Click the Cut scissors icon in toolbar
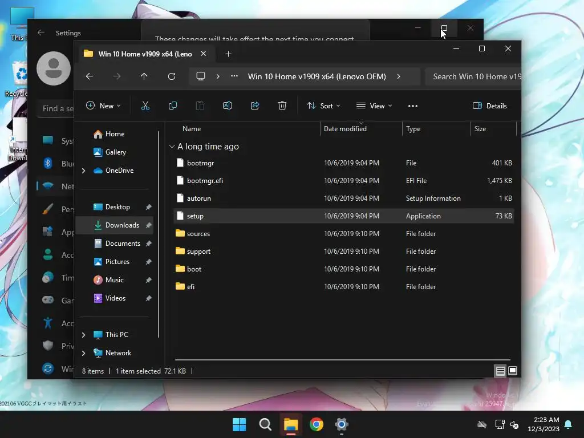 (x=145, y=106)
